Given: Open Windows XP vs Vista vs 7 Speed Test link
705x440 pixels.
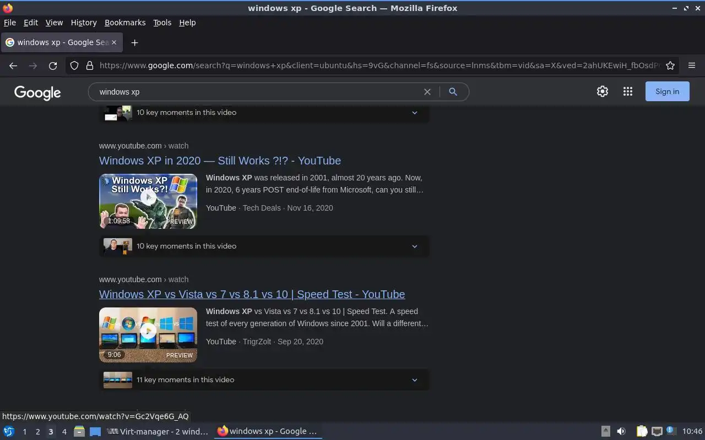Looking at the screenshot, I should click(252, 294).
